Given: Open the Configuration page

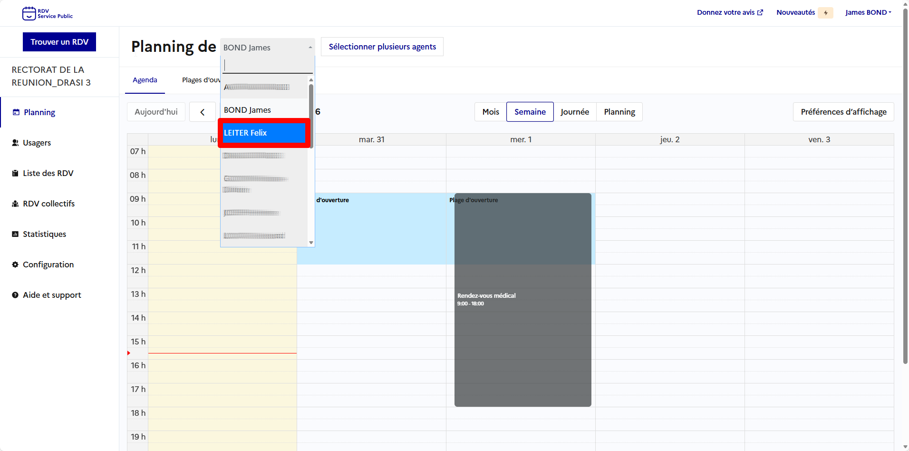Looking at the screenshot, I should 48,265.
